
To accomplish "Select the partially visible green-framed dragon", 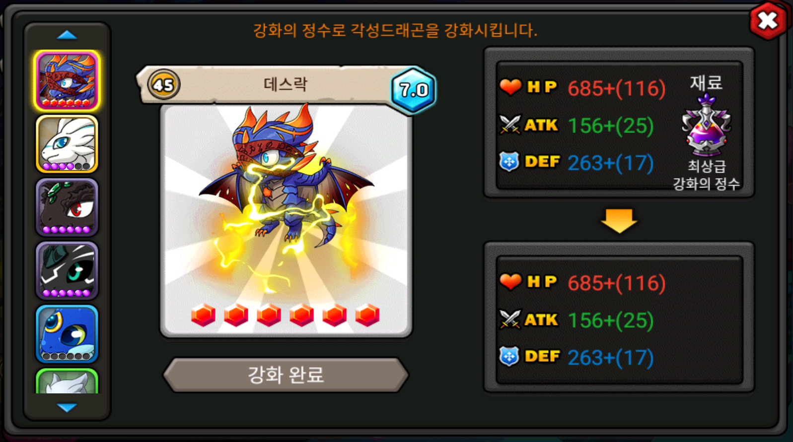I will (67, 381).
